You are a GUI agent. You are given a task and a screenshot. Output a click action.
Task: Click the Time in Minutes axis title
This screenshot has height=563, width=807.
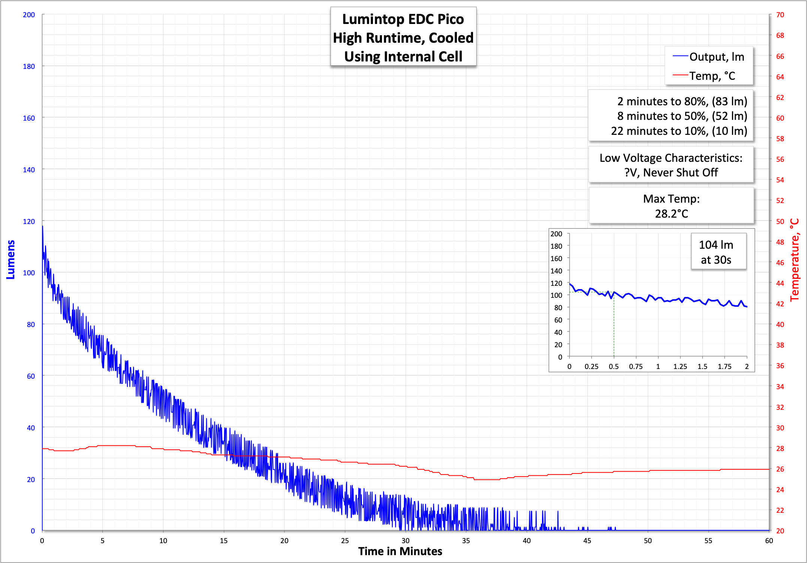(x=400, y=551)
